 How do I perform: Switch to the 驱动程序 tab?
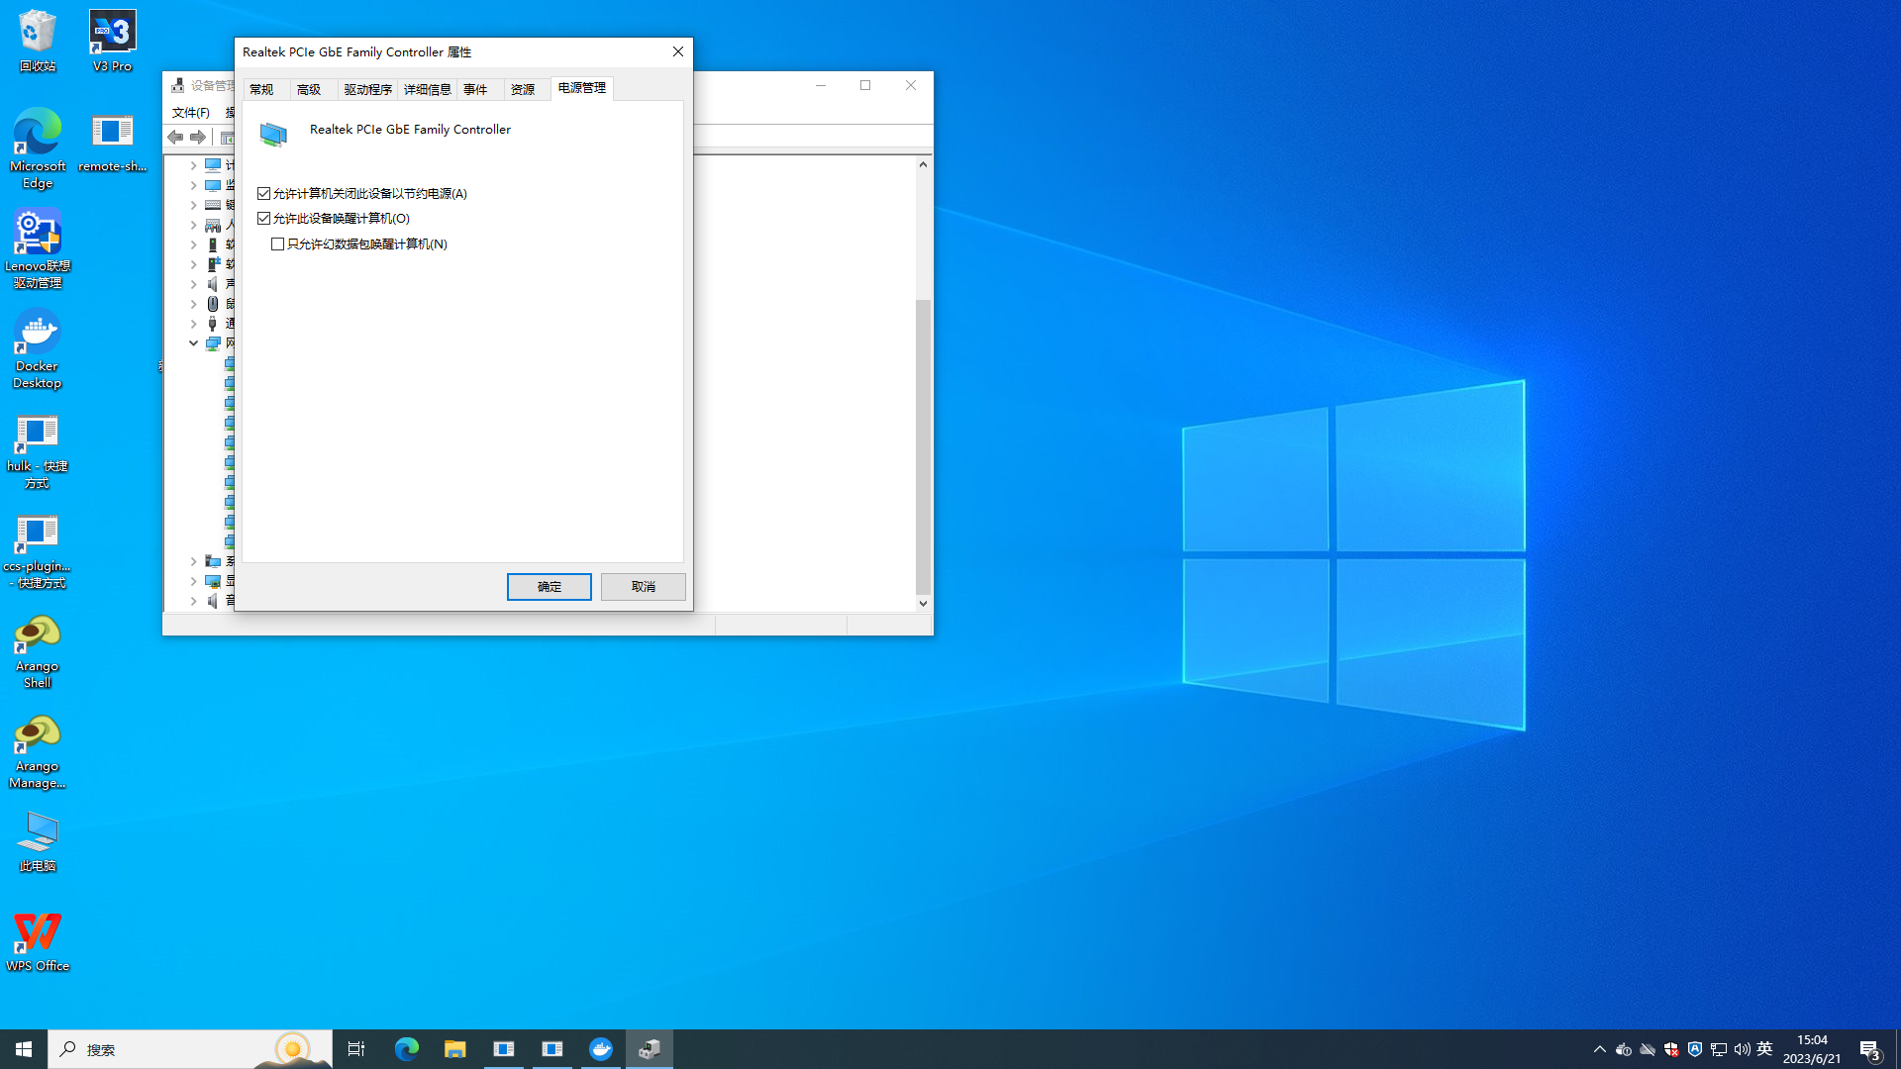(367, 89)
